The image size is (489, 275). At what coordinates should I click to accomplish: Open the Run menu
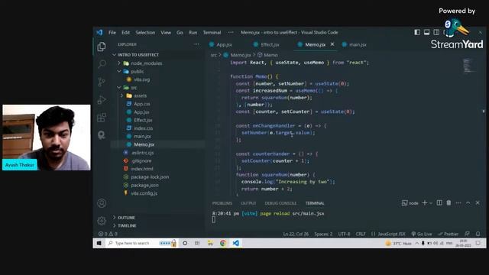coord(193,32)
